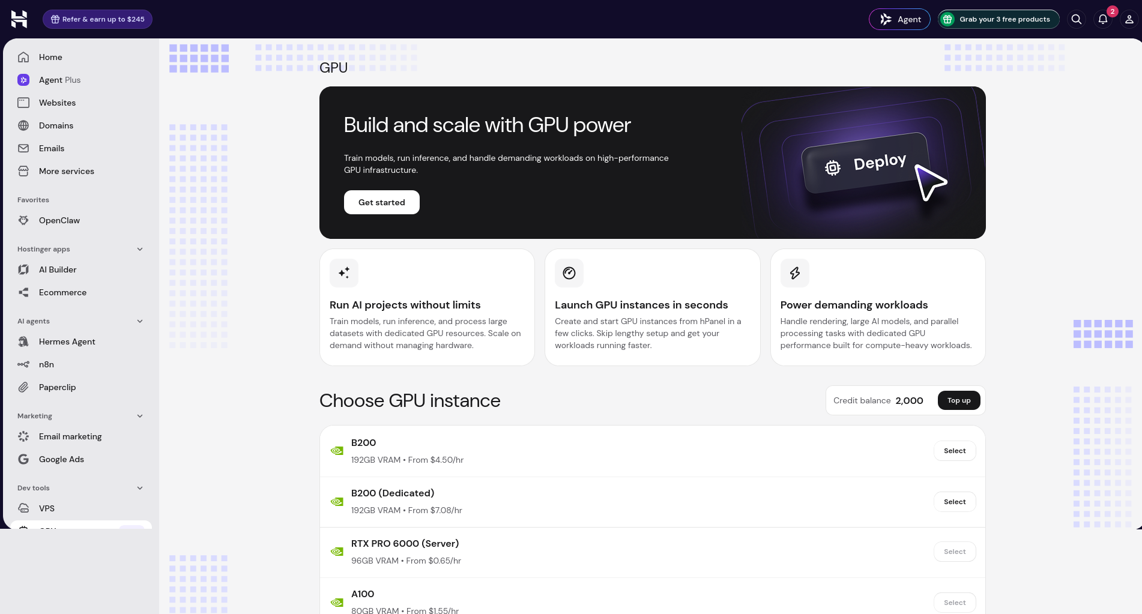
Task: Click the NVIDIA icon in RTX PRO 6000 row
Action: coord(337,552)
